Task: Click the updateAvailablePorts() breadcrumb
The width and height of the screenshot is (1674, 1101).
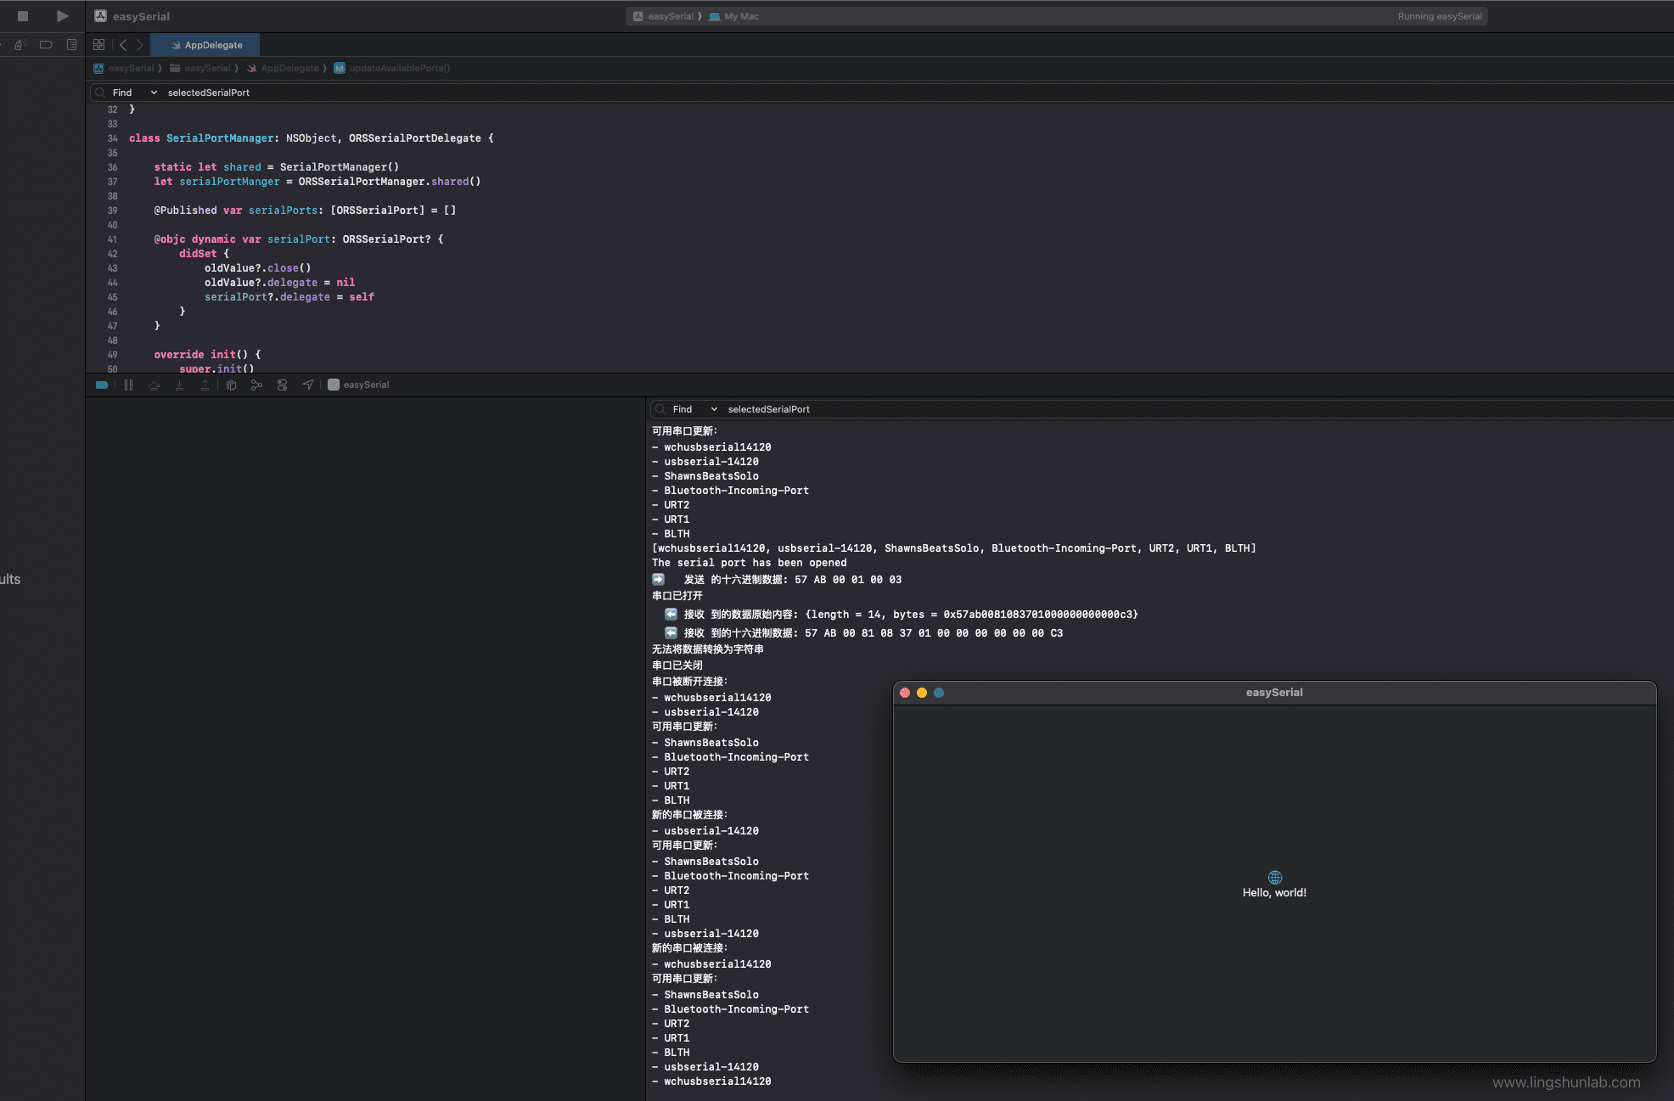Action: [x=392, y=68]
